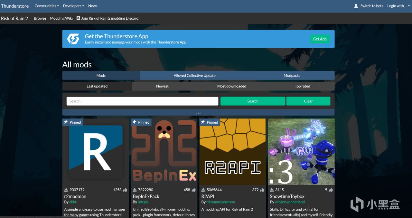Click R2API rating count 372

tap(255, 190)
